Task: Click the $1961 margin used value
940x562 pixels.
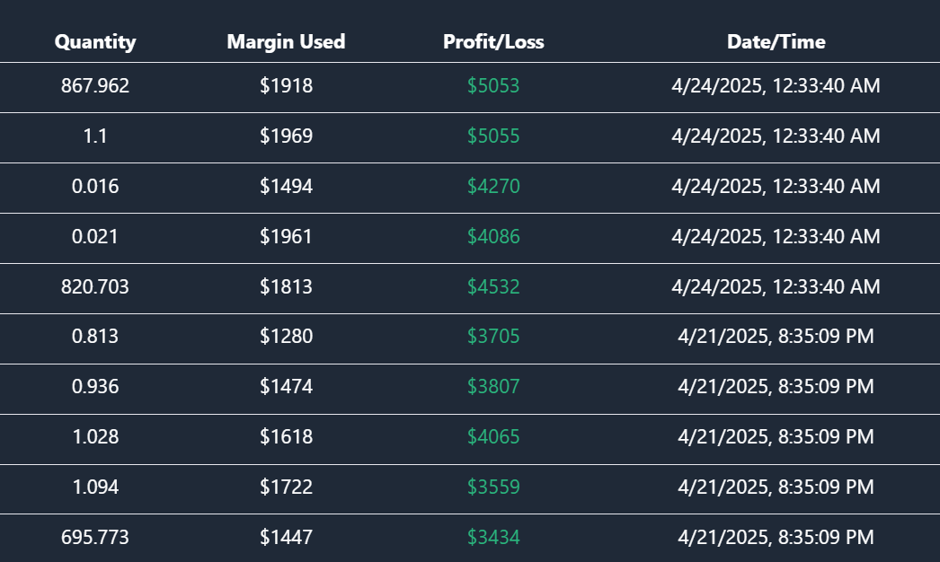Action: pyautogui.click(x=286, y=237)
